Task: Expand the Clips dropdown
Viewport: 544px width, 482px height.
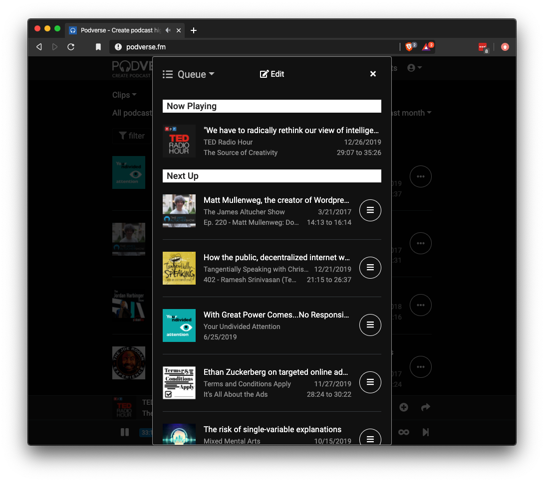Action: click(124, 95)
